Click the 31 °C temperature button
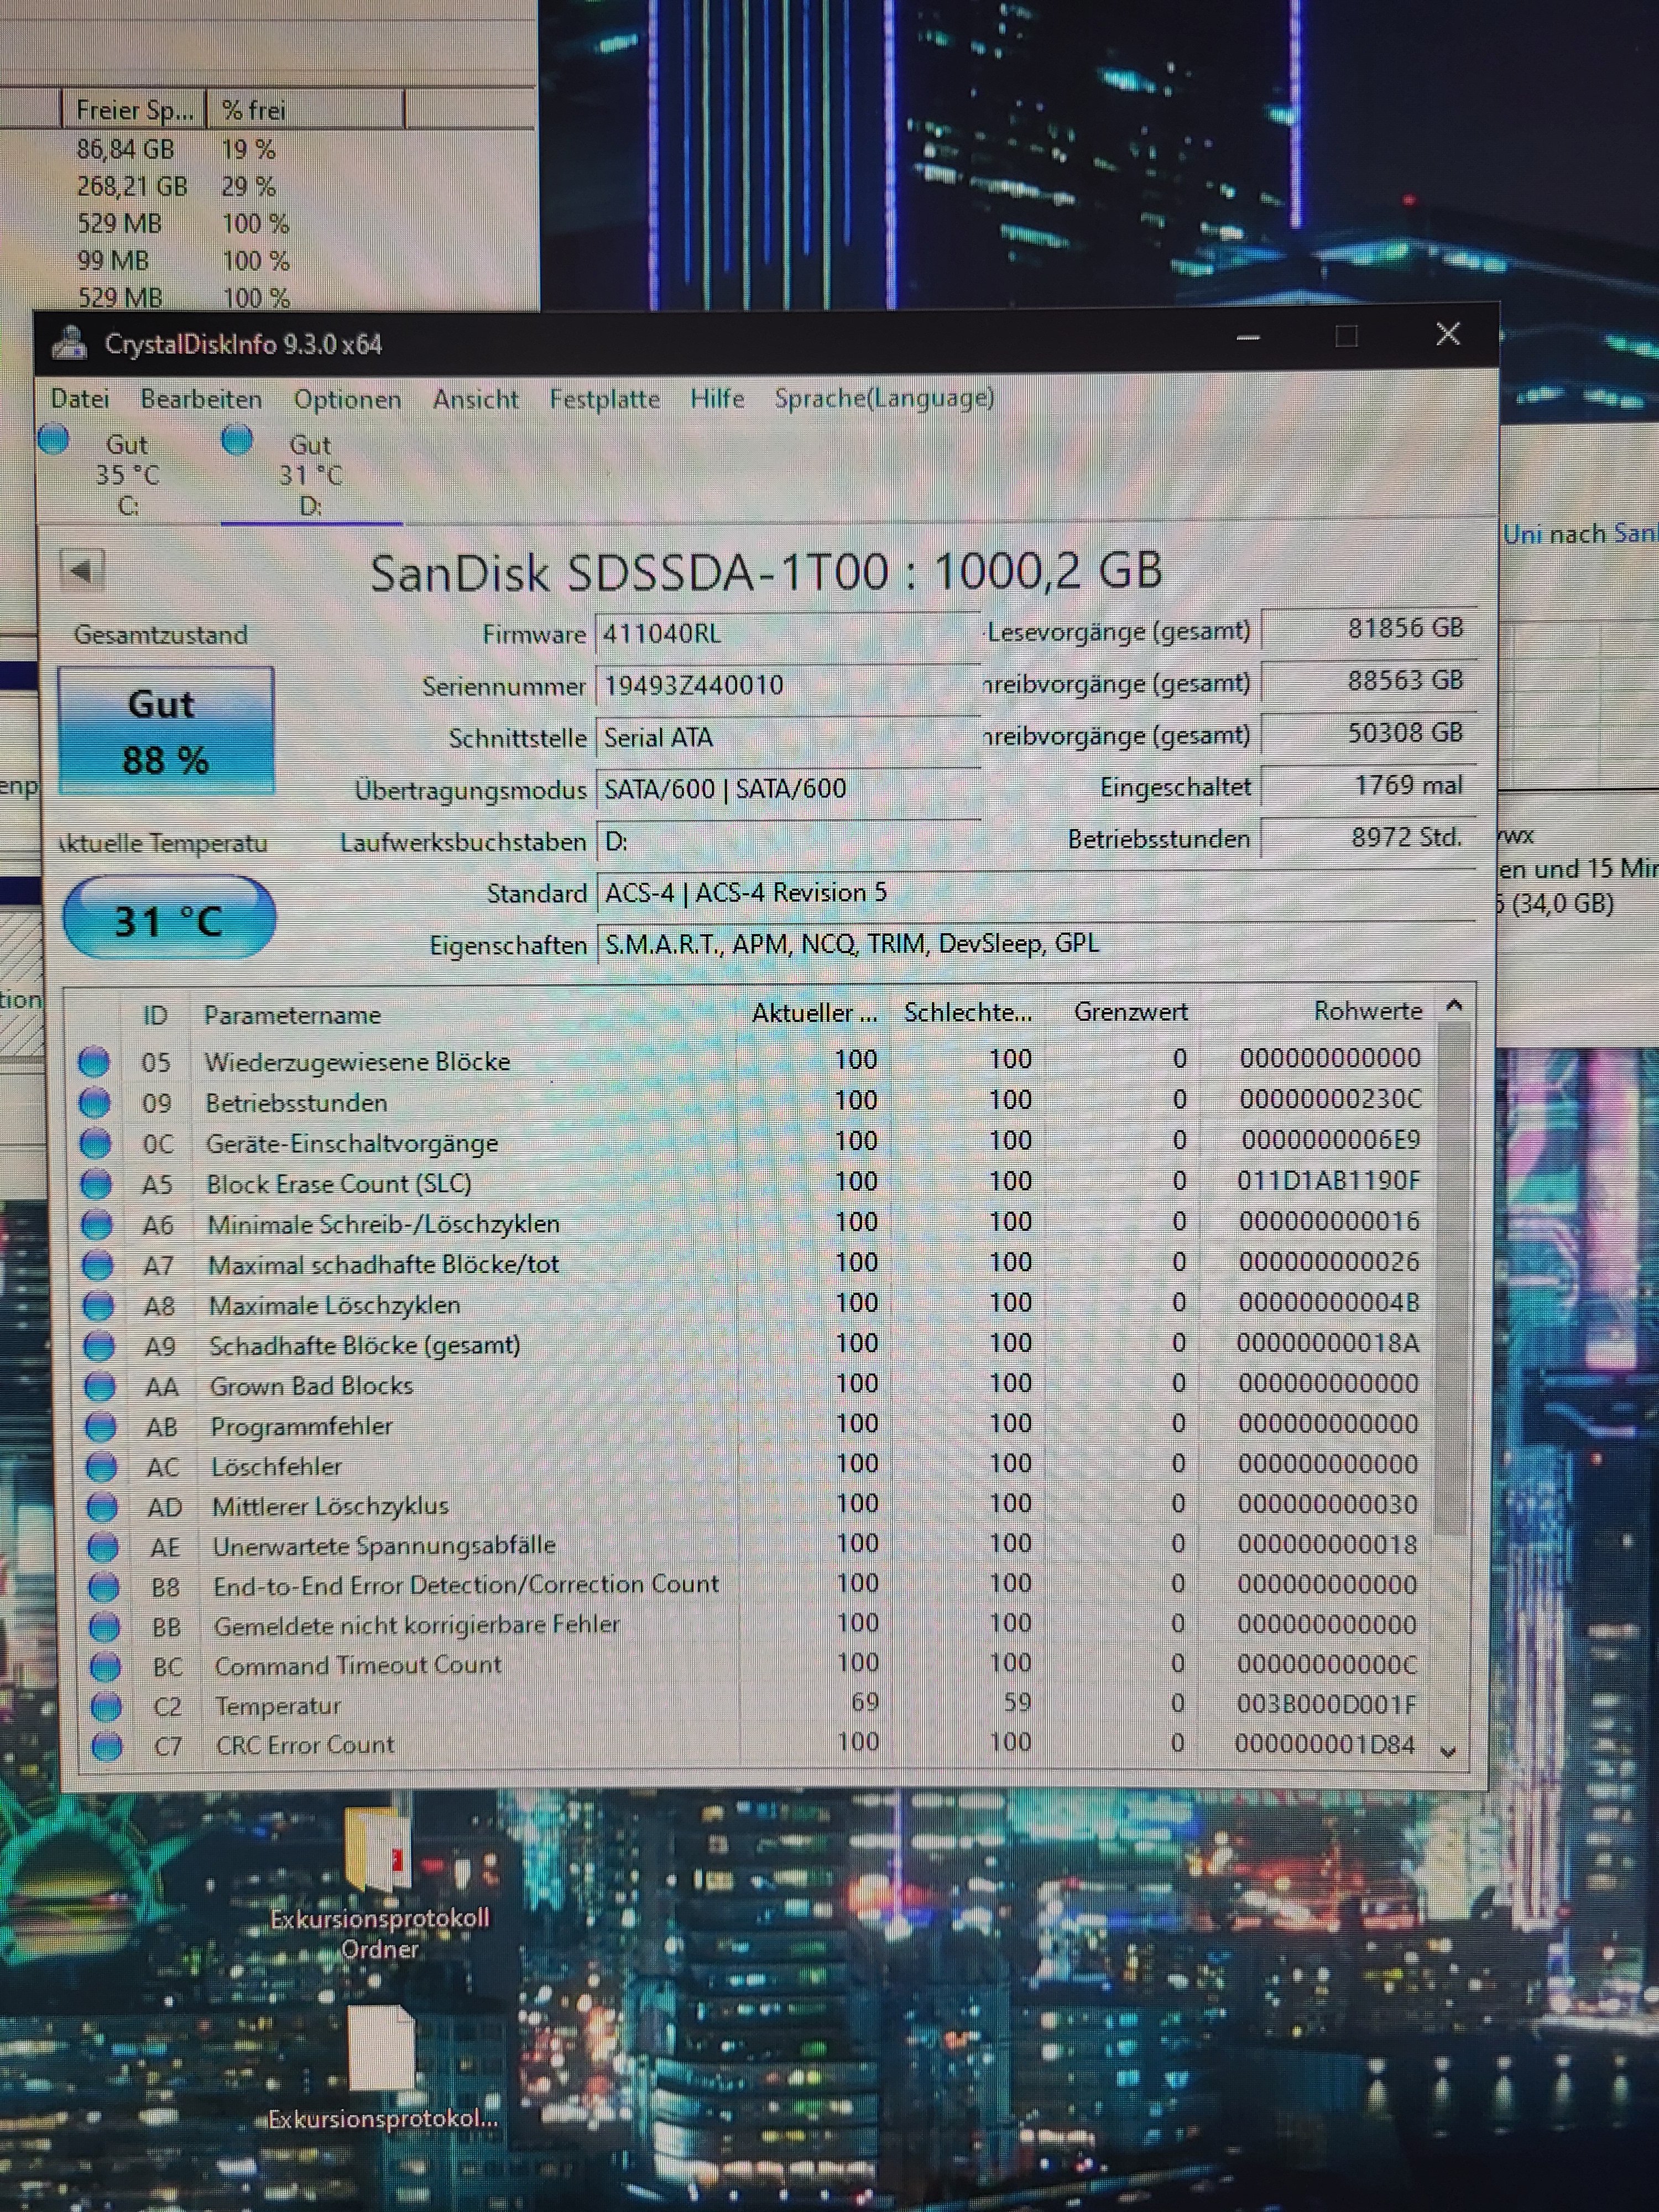 [x=169, y=919]
